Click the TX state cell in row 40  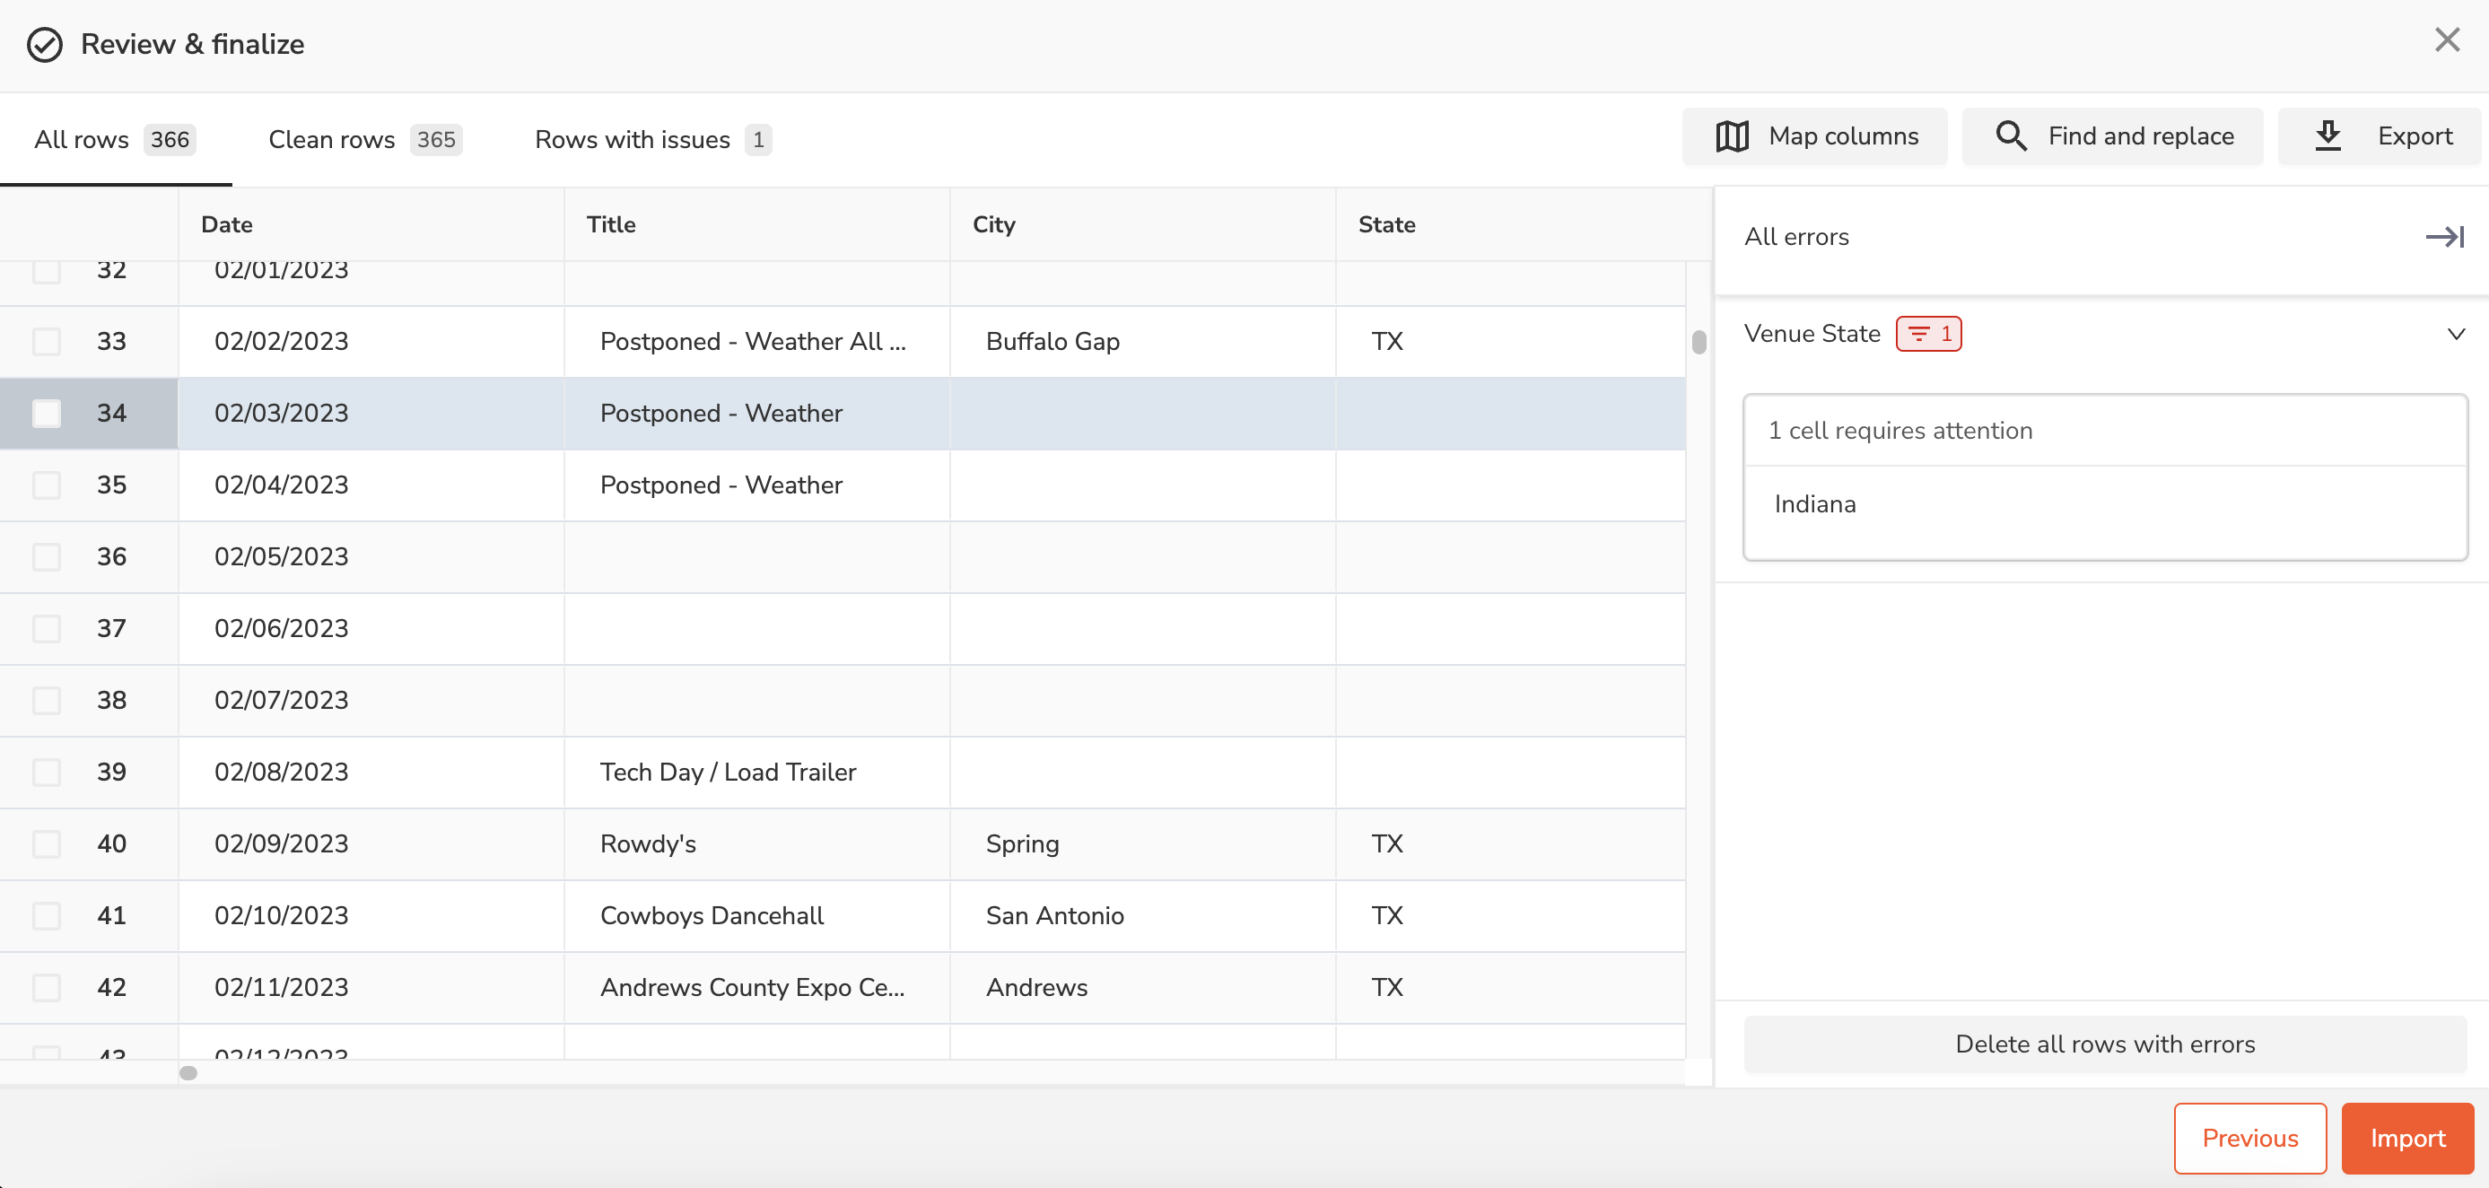tap(1510, 843)
